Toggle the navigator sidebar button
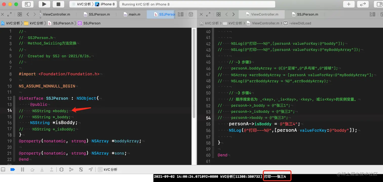 (x=28, y=4)
